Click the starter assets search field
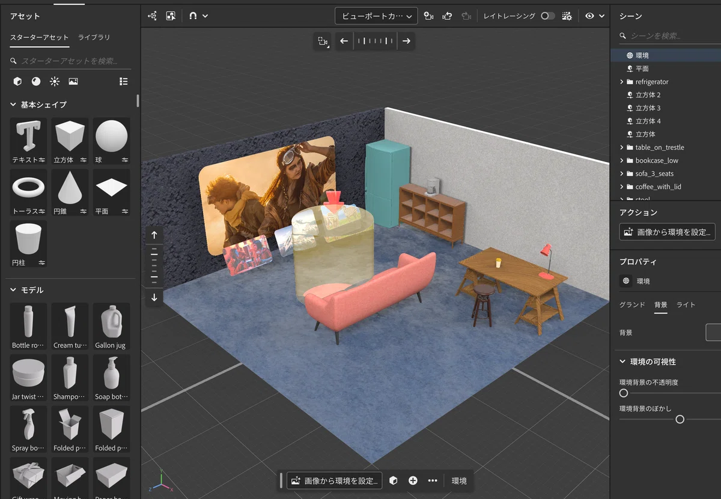 (x=70, y=61)
